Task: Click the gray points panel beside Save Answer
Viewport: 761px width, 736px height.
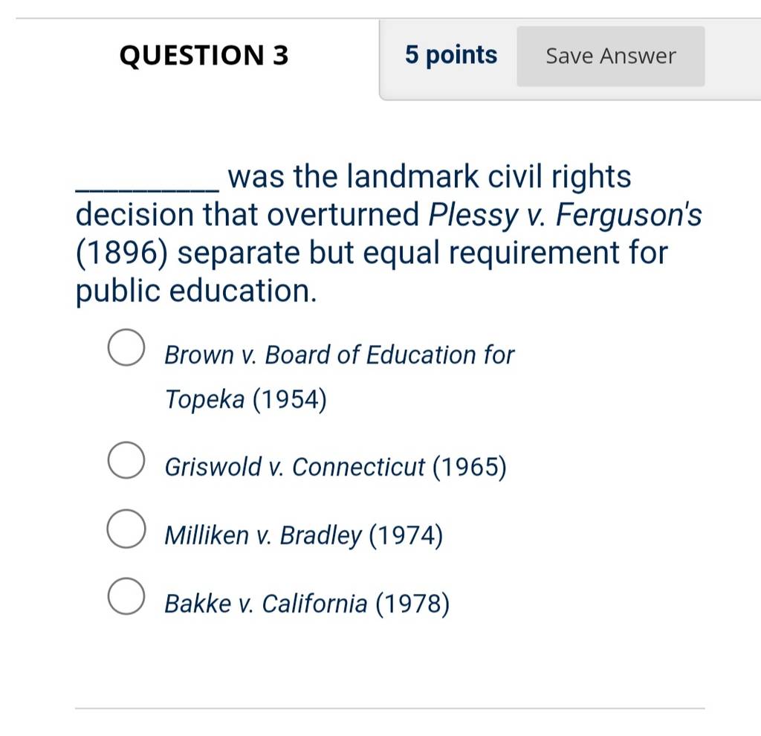Action: pyautogui.click(x=448, y=59)
